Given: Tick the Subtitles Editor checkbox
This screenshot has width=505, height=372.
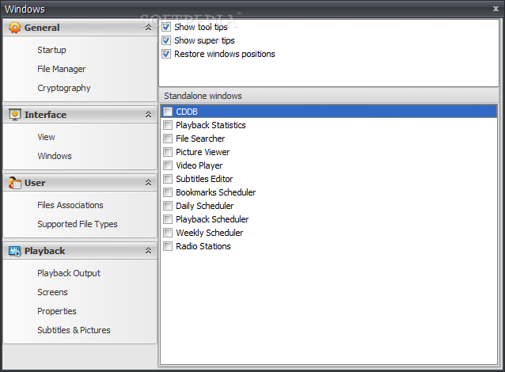Looking at the screenshot, I should pos(168,179).
